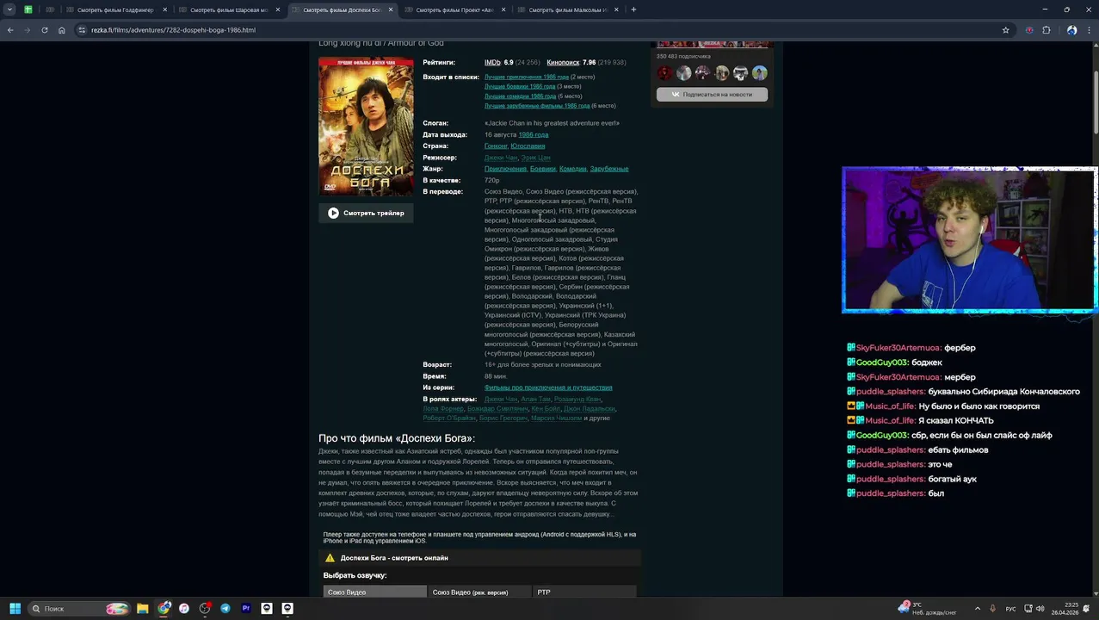This screenshot has height=620, width=1099.
Task: Open the Гонконг country link
Action: [x=496, y=146]
